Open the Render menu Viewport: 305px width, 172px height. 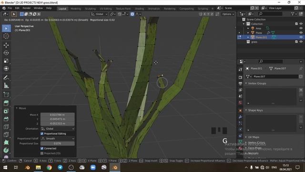point(27,8)
